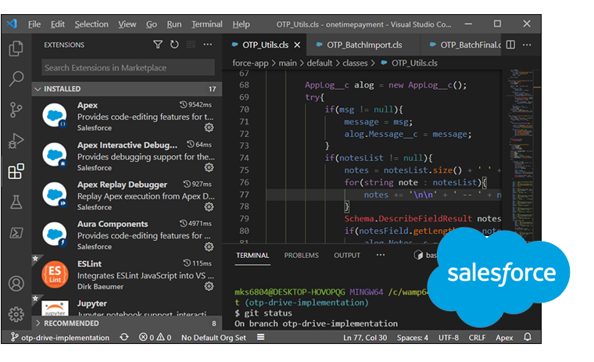Switch to the OUTPUT panel tab
The width and height of the screenshot is (594, 362).
346,256
